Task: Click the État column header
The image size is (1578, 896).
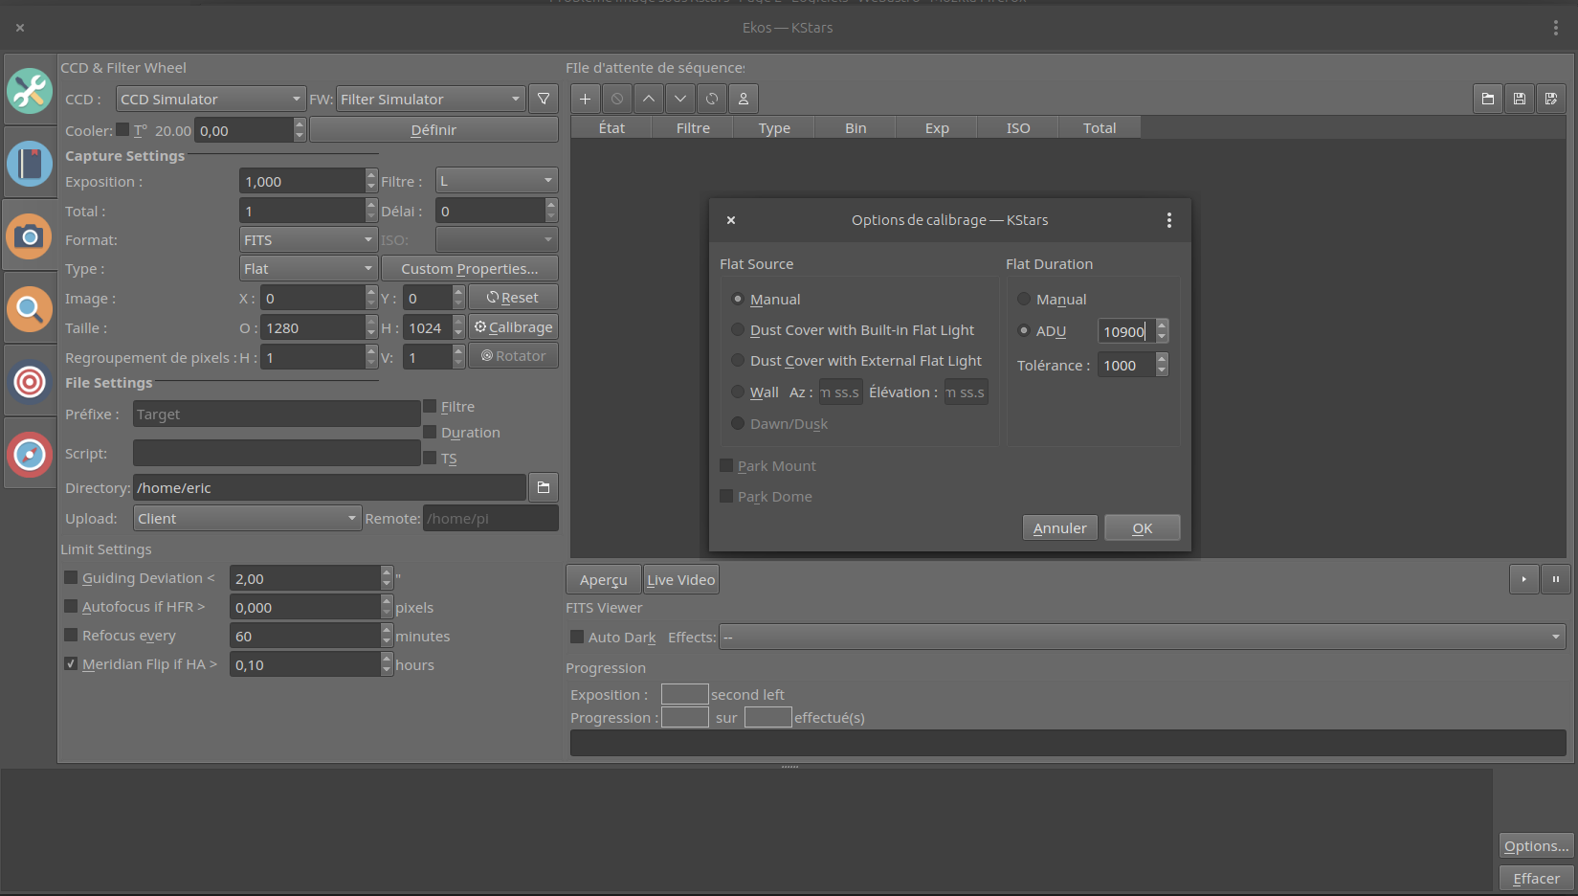Action: point(611,127)
